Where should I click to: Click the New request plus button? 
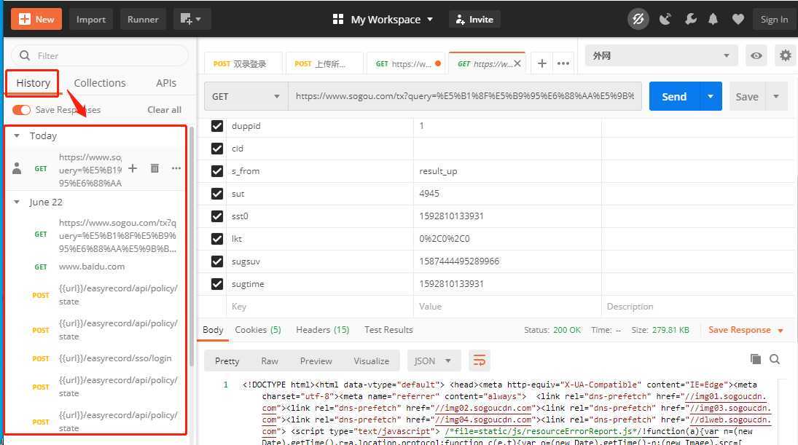36,20
